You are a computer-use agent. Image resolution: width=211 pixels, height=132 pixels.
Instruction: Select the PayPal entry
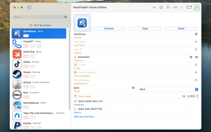39,125
